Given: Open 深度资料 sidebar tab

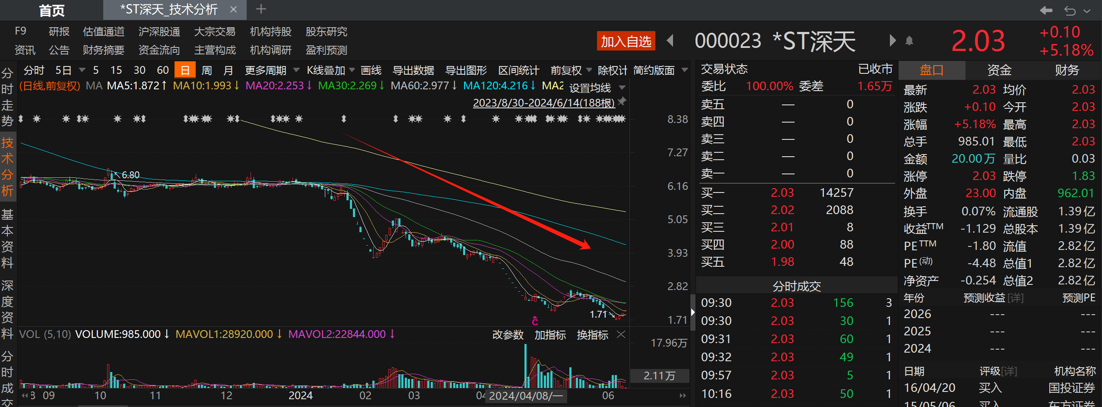Looking at the screenshot, I should pyautogui.click(x=7, y=309).
